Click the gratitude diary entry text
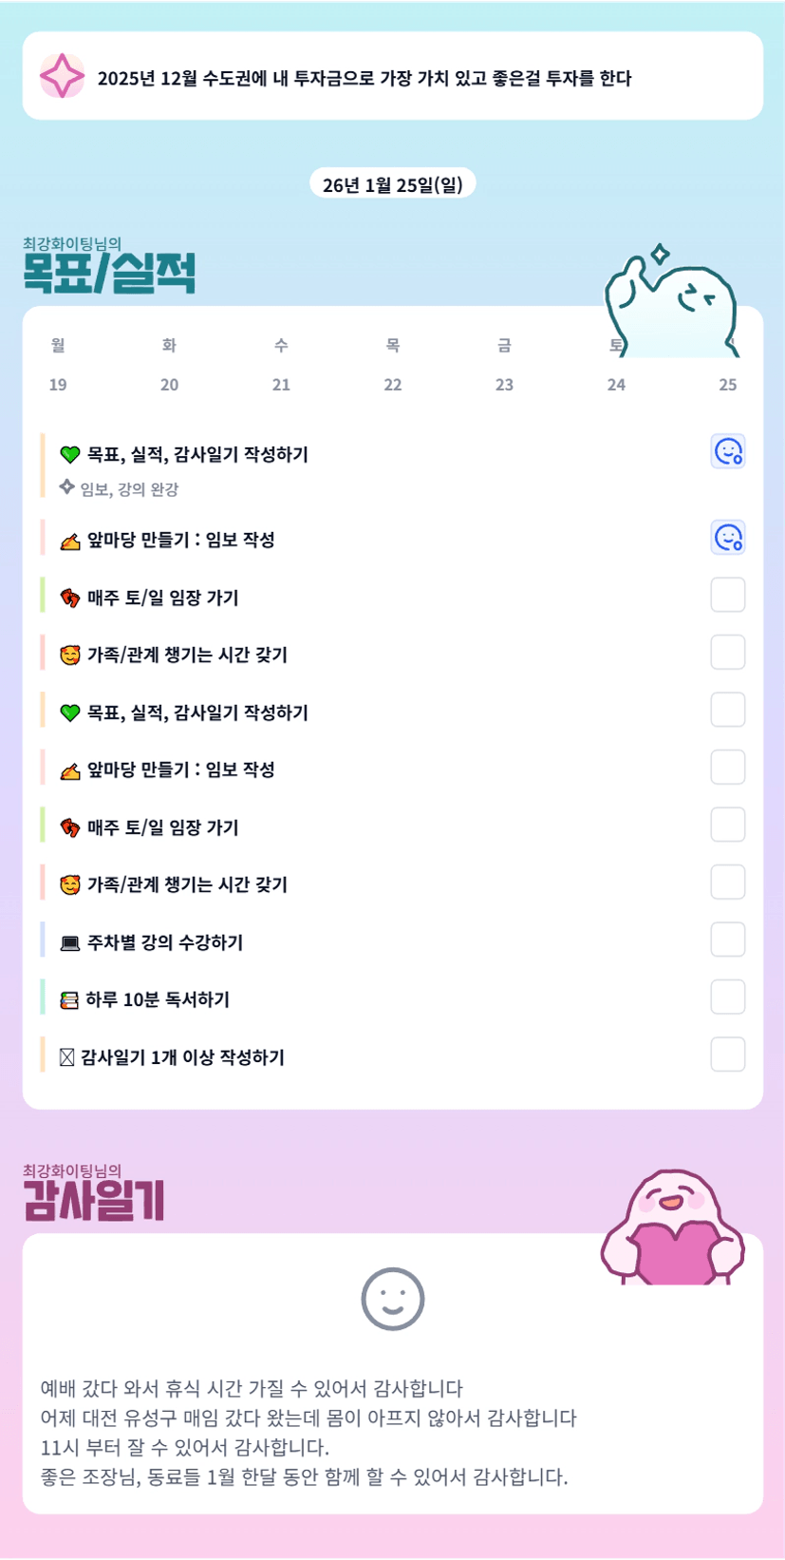 tap(308, 1432)
